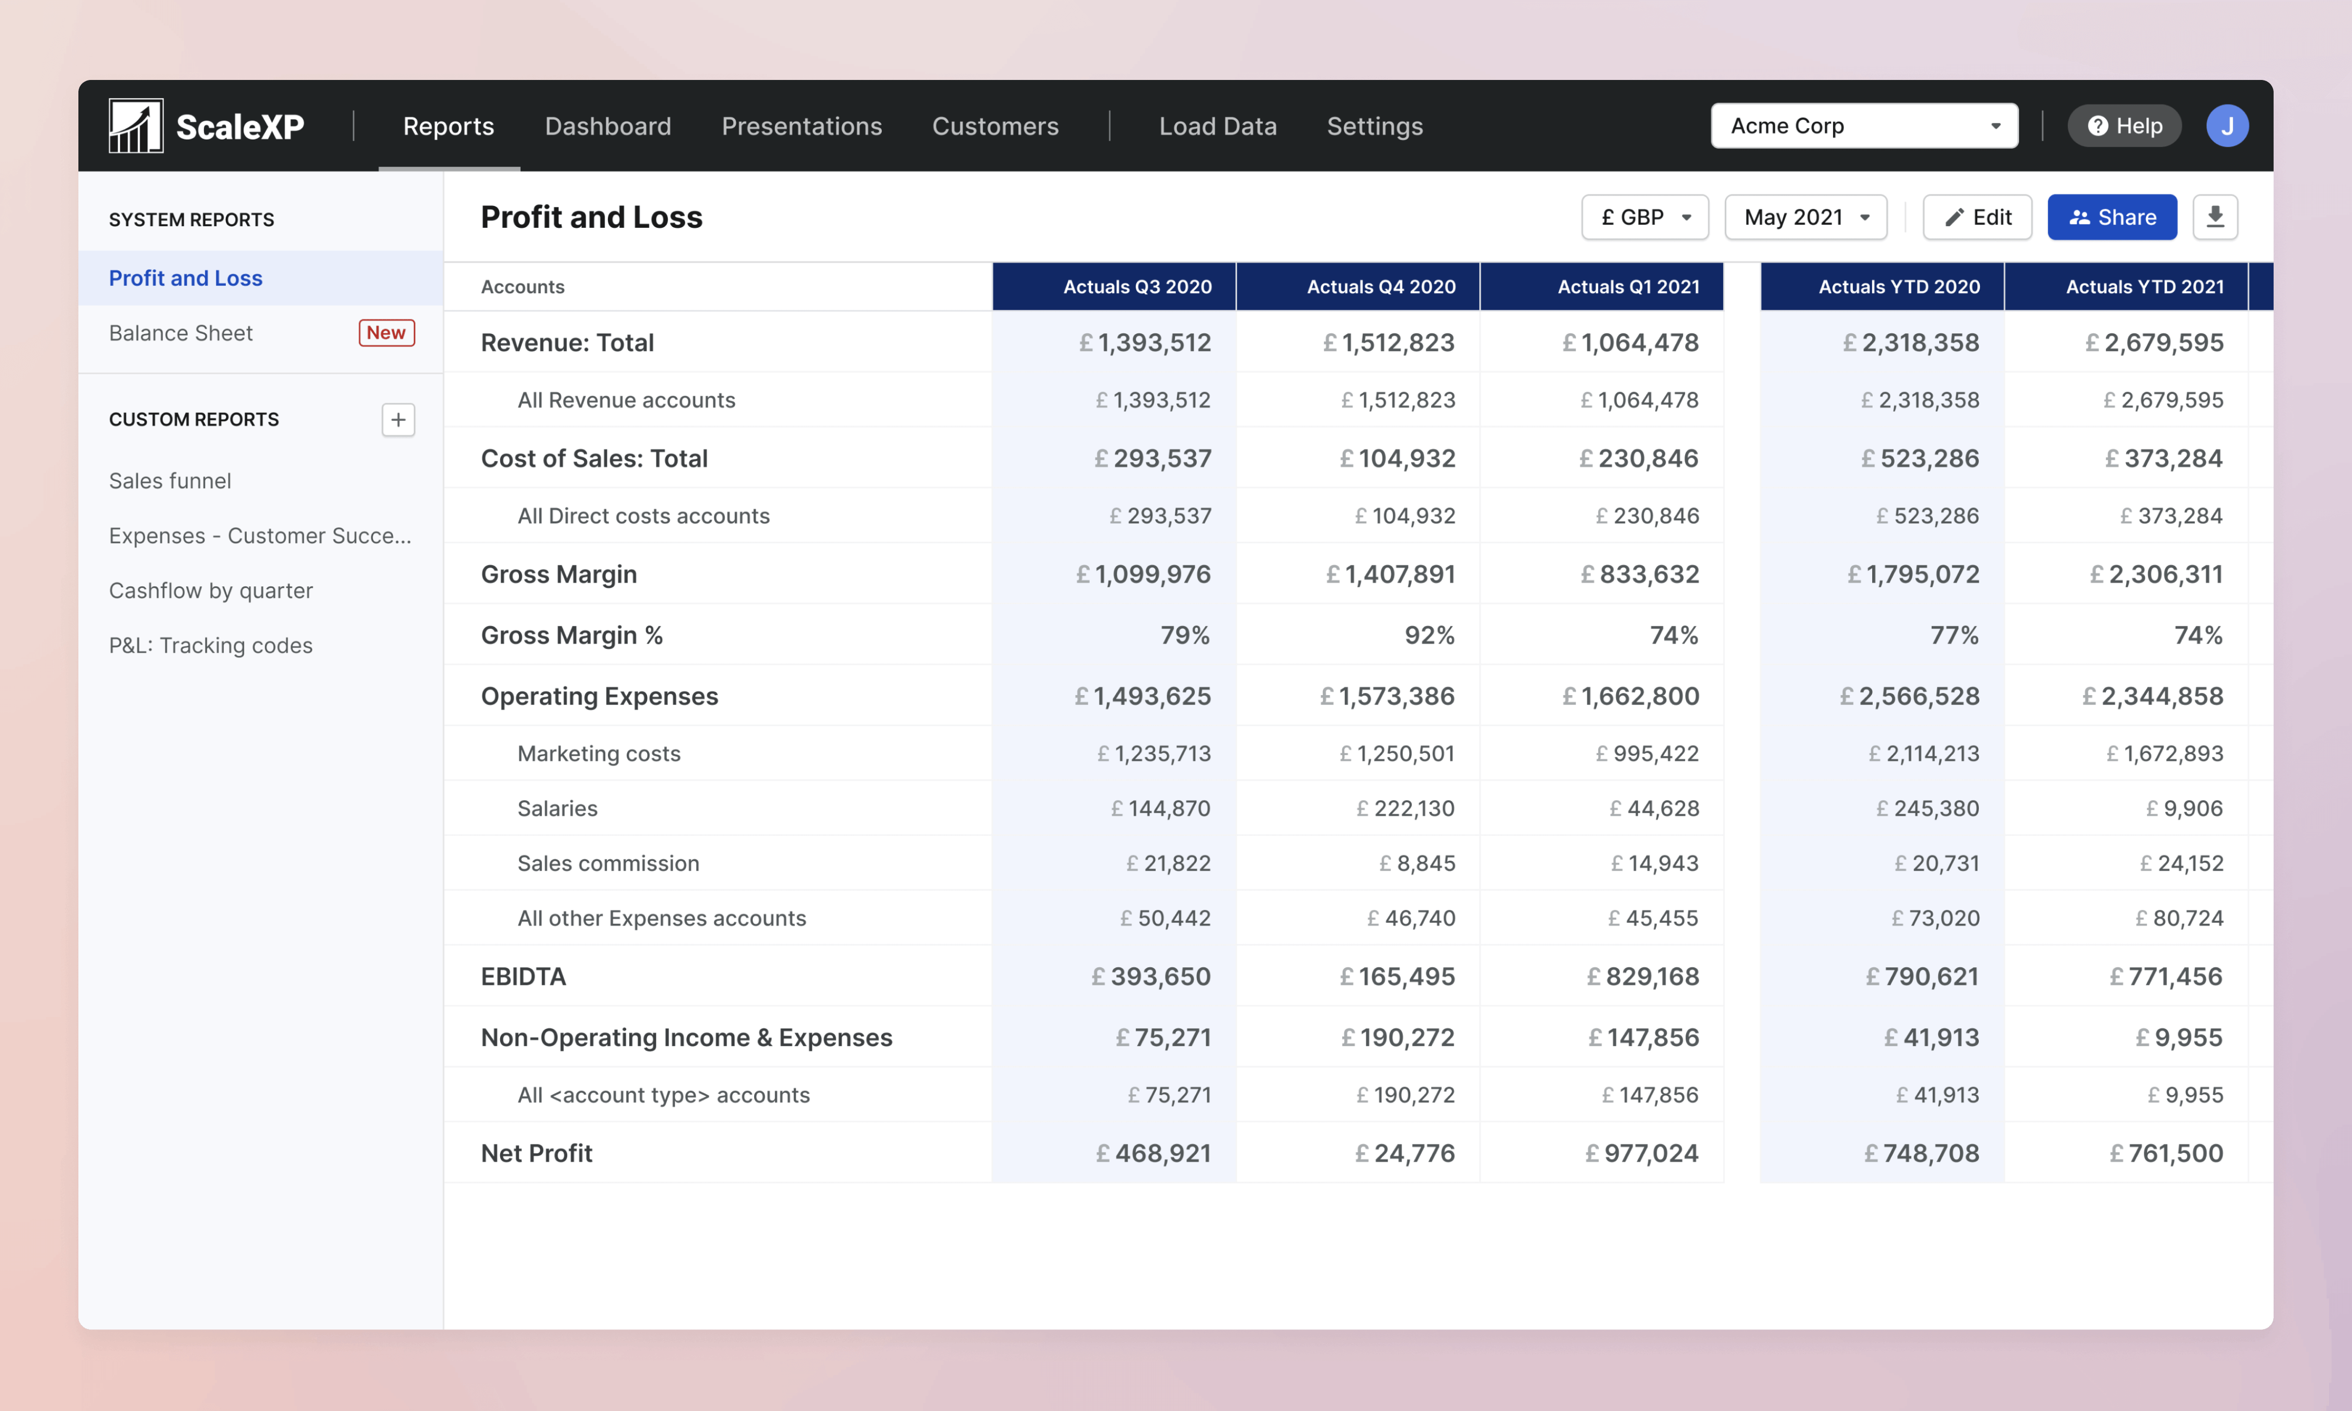Select Balance Sheet system report
2352x1411 pixels.
pos(181,333)
